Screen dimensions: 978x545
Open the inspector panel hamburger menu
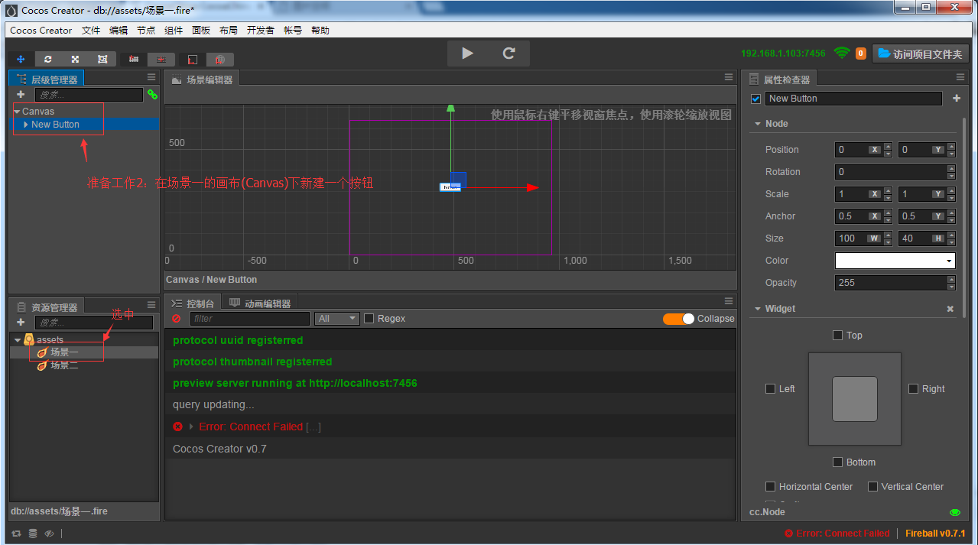pyautogui.click(x=960, y=77)
